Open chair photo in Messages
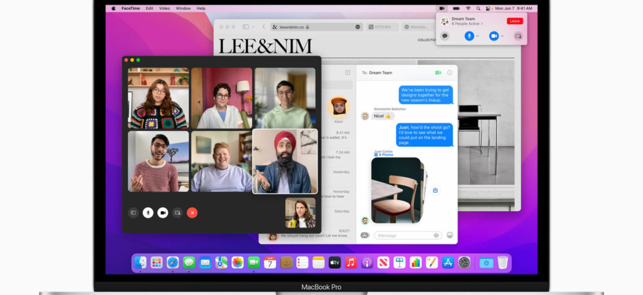 (x=396, y=190)
